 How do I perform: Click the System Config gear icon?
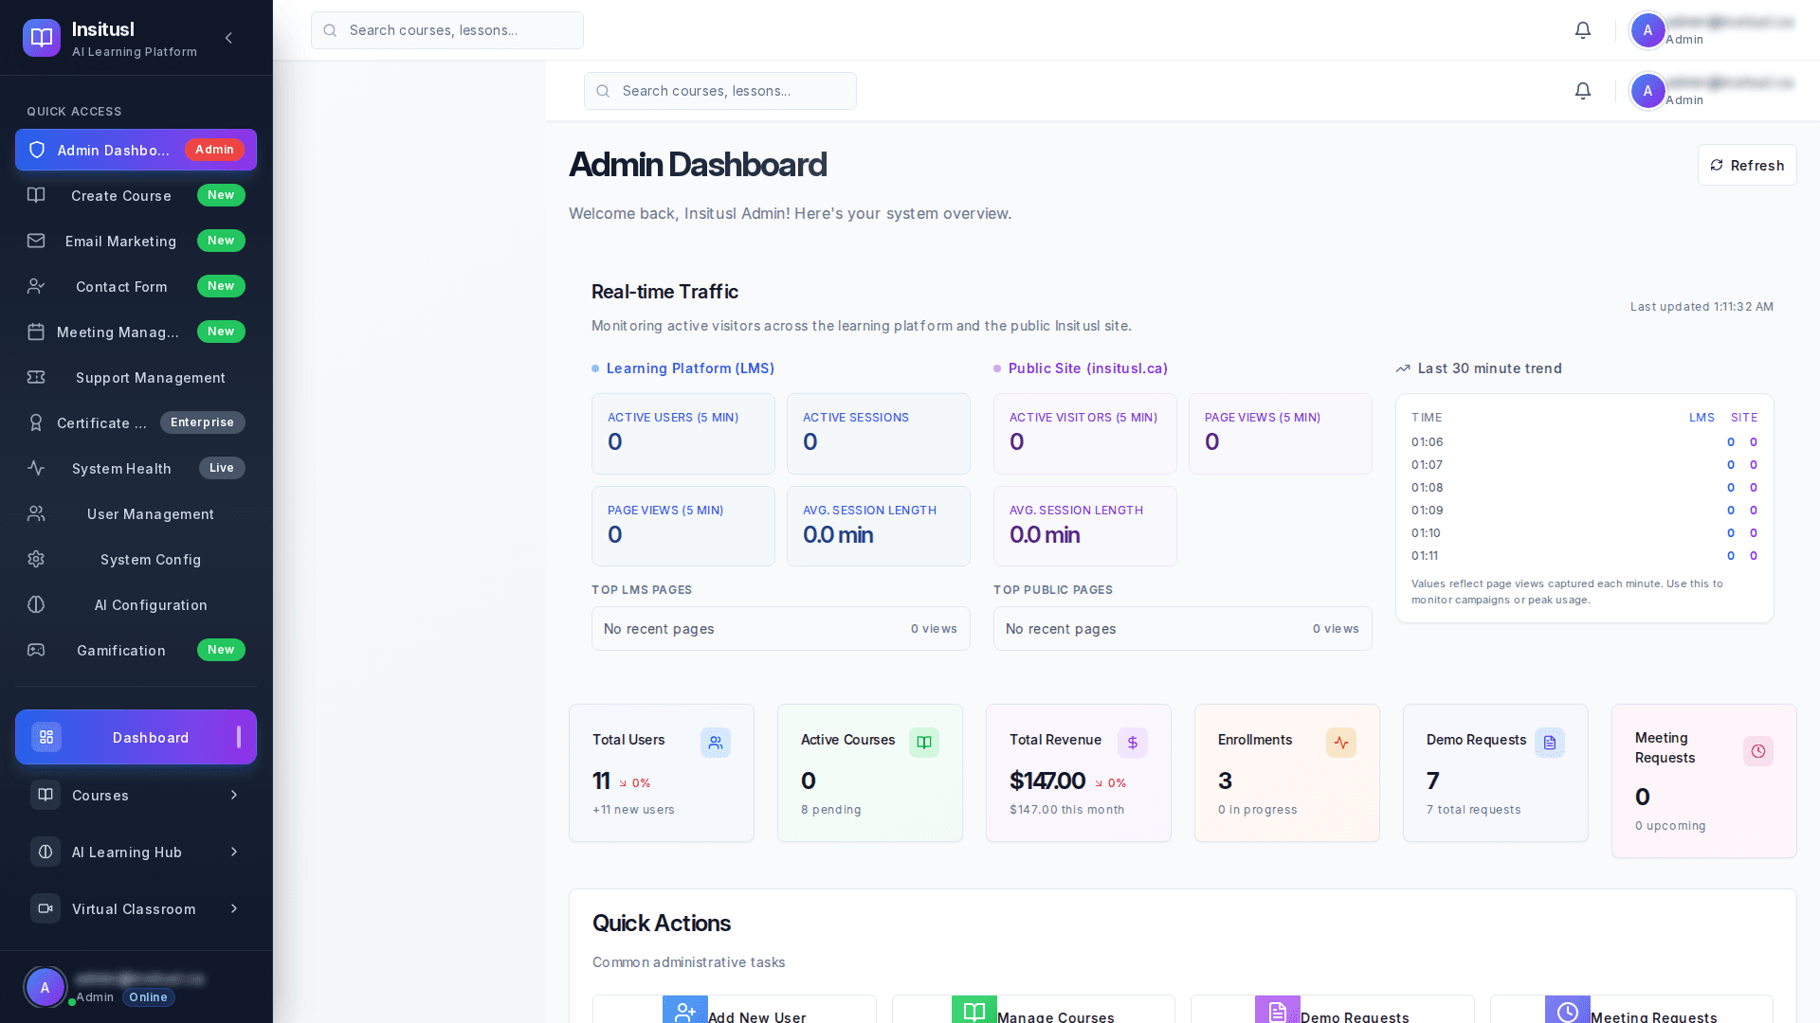pyautogui.click(x=36, y=559)
